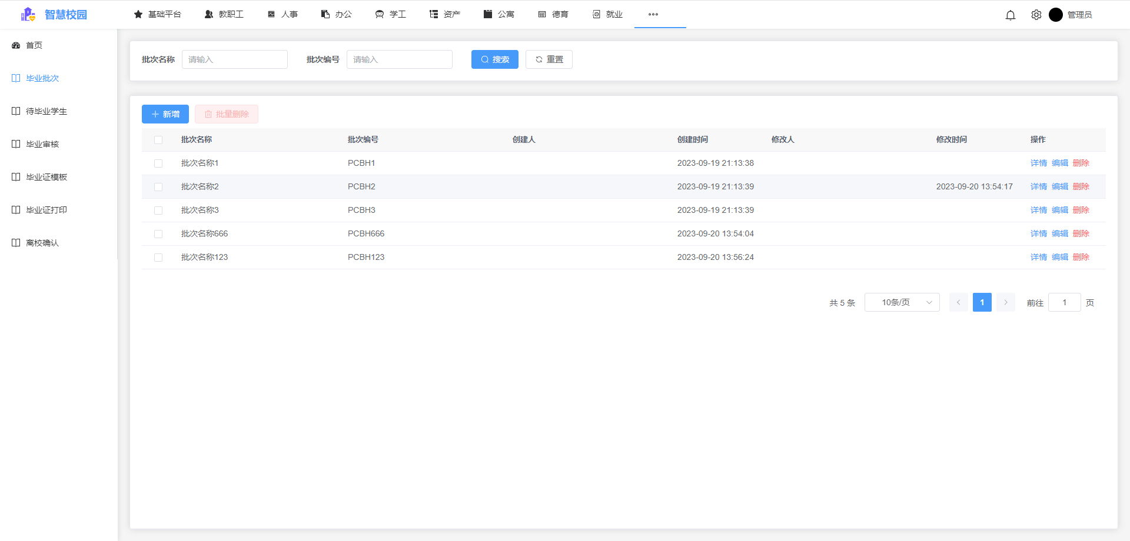Open the 基础平台 top menu

click(x=157, y=14)
